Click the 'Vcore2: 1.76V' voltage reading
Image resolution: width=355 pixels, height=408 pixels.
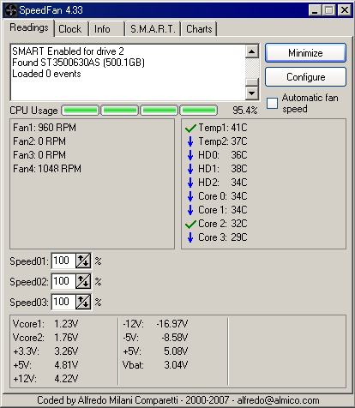(45, 338)
